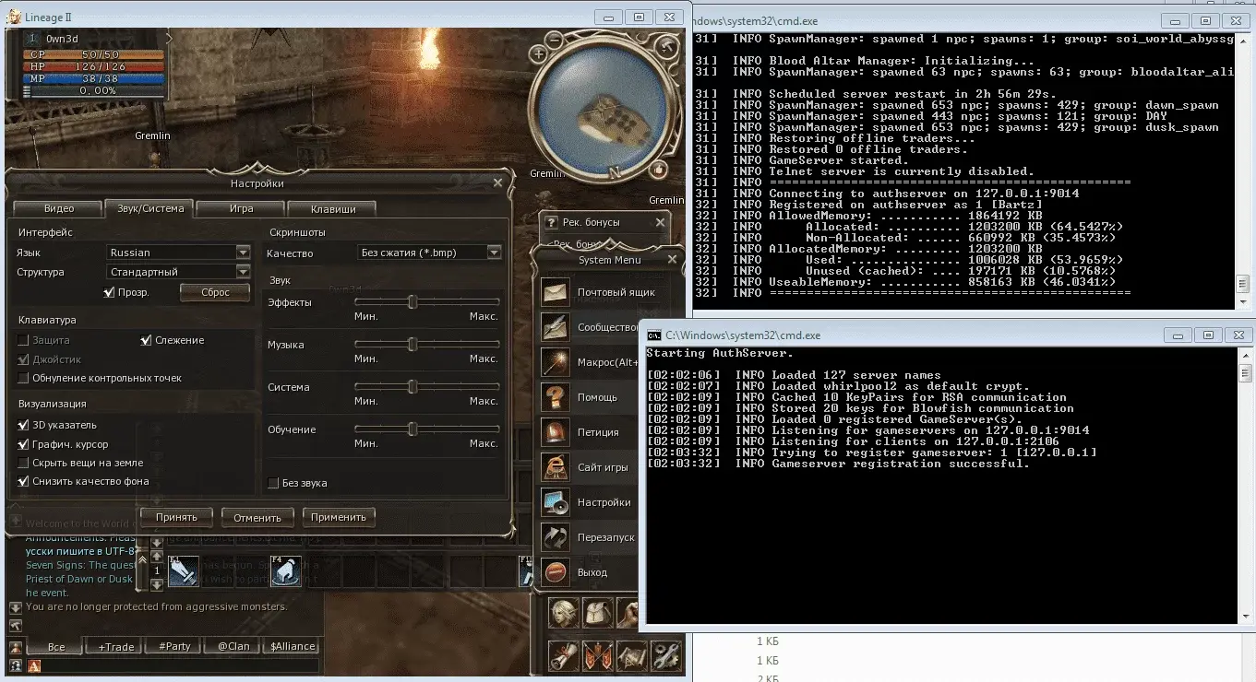Click the orange A icon in chat input
Image resolution: width=1256 pixels, height=682 pixels.
point(34,665)
